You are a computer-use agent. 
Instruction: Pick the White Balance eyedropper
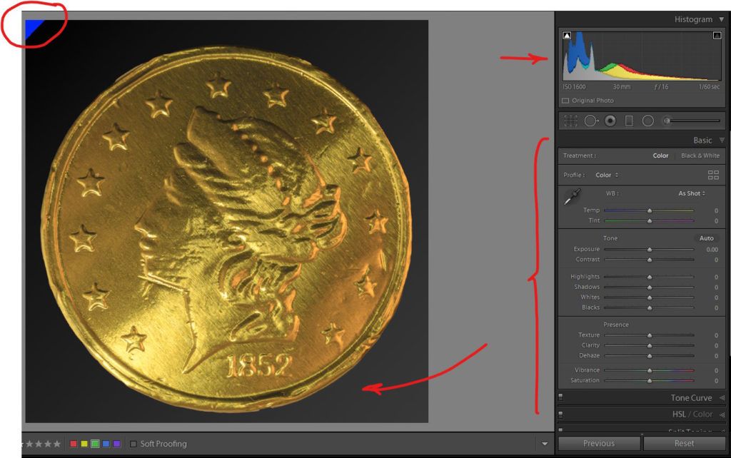click(572, 198)
